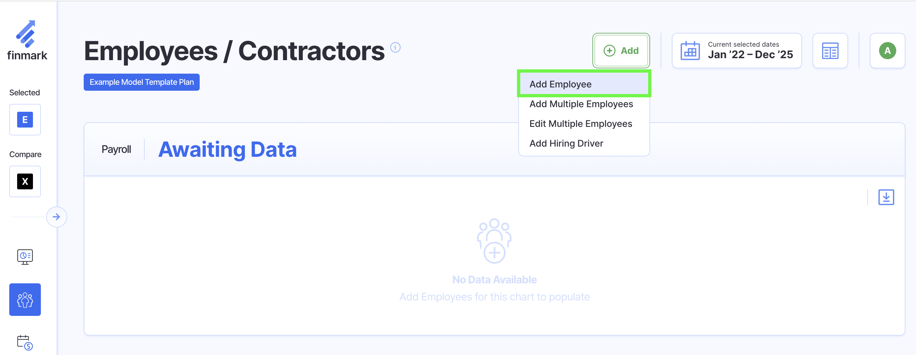Click the green Add button
916x355 pixels.
(621, 51)
